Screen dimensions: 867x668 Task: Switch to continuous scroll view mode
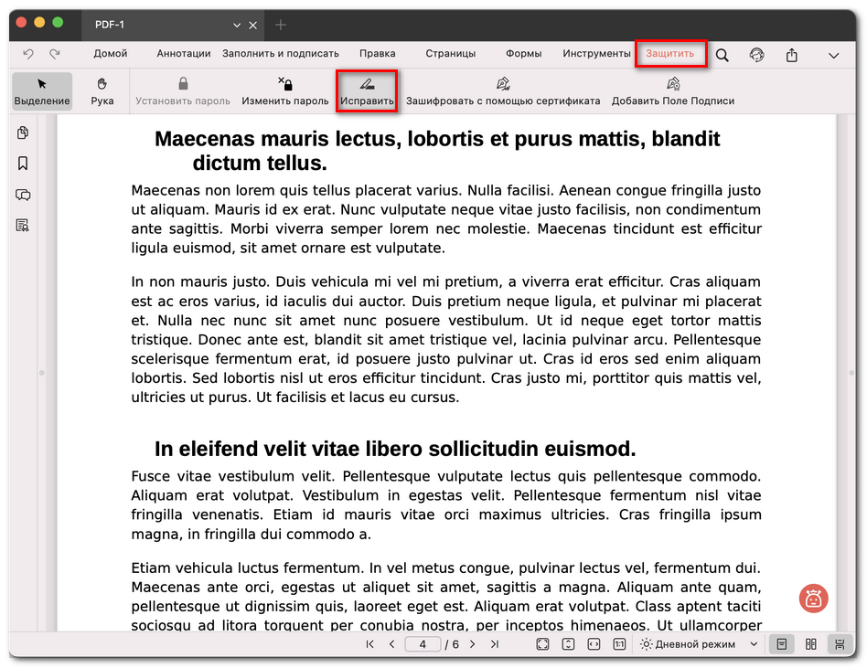pos(840,644)
